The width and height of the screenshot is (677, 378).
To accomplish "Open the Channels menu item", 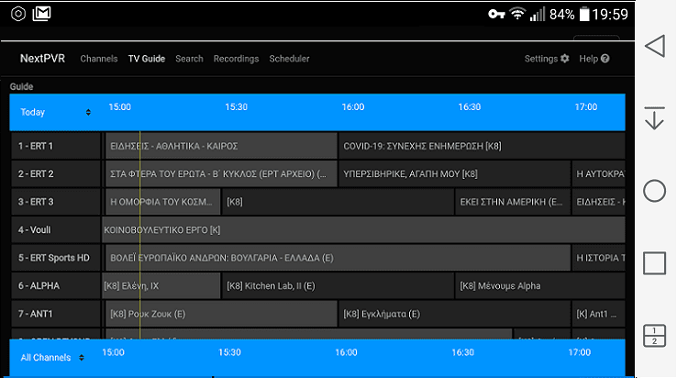I will point(99,59).
